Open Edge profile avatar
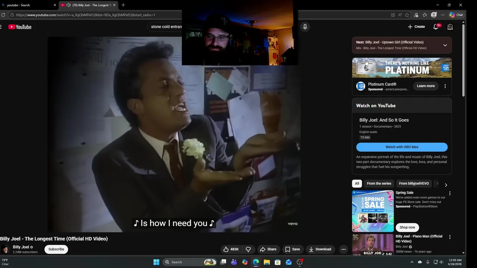This screenshot has height=268, width=477. point(434,15)
